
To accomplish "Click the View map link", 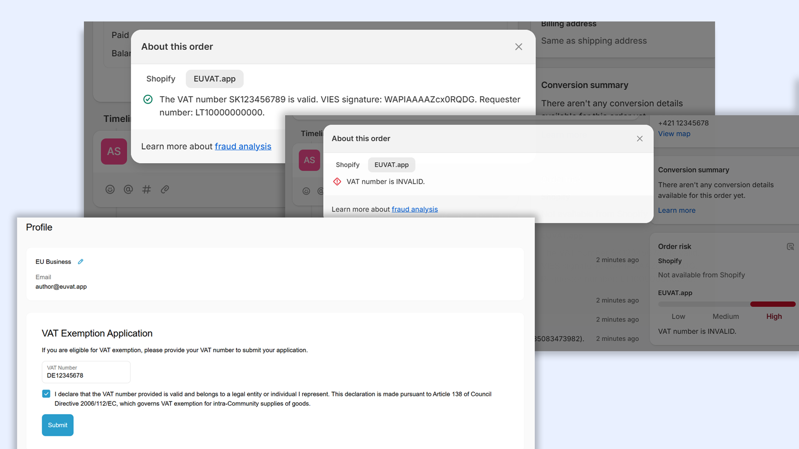I will pyautogui.click(x=674, y=134).
